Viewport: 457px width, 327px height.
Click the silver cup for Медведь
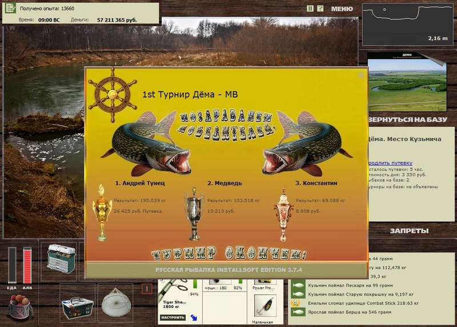[x=194, y=214]
